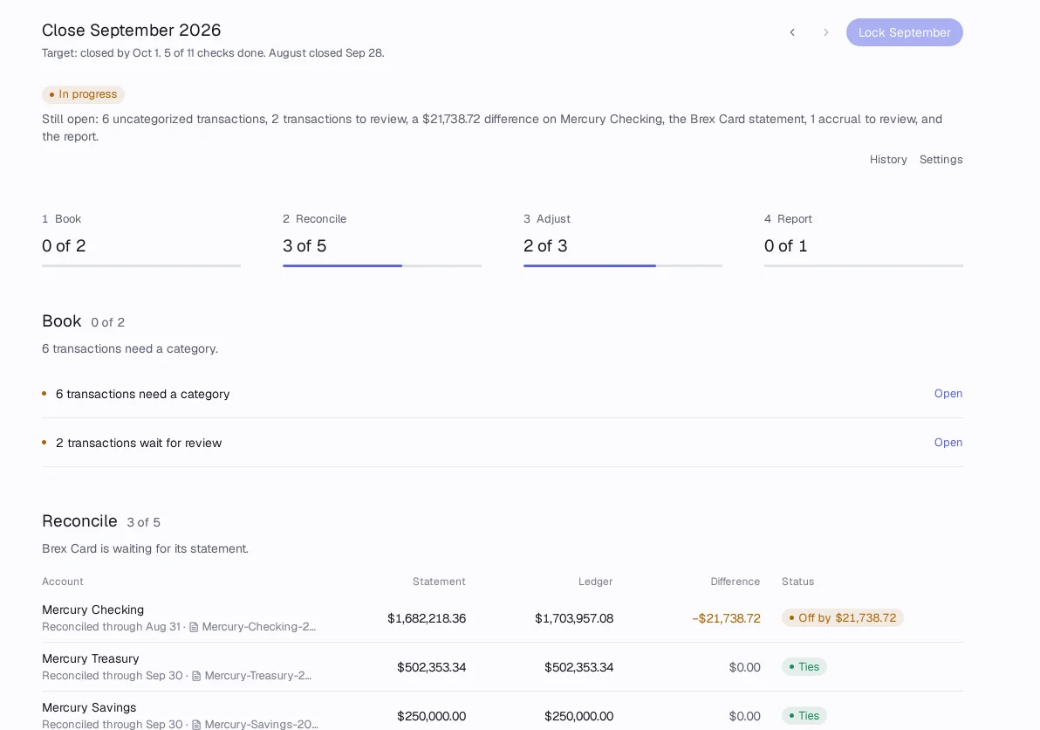Select the Report step showing 0 of 1
The width and height of the screenshot is (1040, 730).
[x=863, y=239]
